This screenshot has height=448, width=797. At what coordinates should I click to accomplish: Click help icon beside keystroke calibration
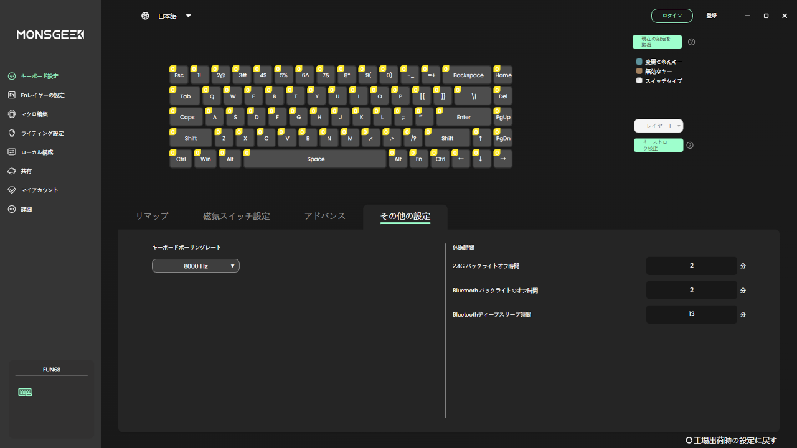tap(690, 146)
